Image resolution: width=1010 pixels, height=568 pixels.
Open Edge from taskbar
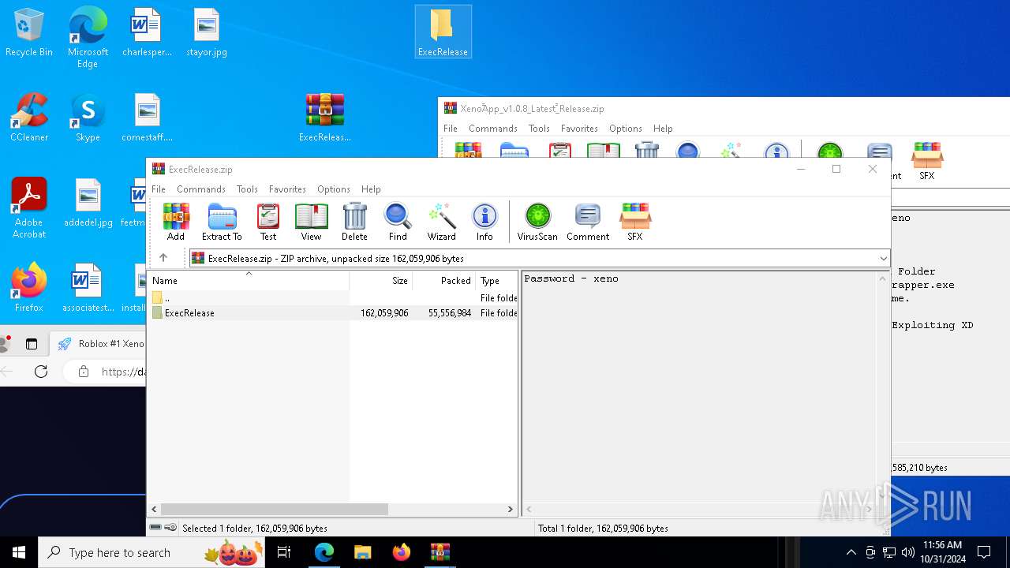click(x=324, y=552)
